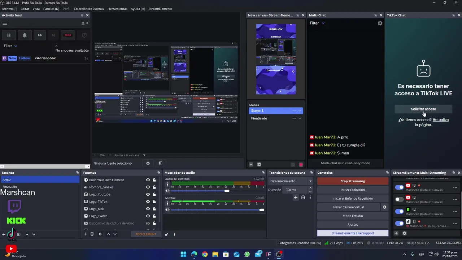The width and height of the screenshot is (462, 260).
Task: Open the Colección de Escenas menu
Action: 89,9
